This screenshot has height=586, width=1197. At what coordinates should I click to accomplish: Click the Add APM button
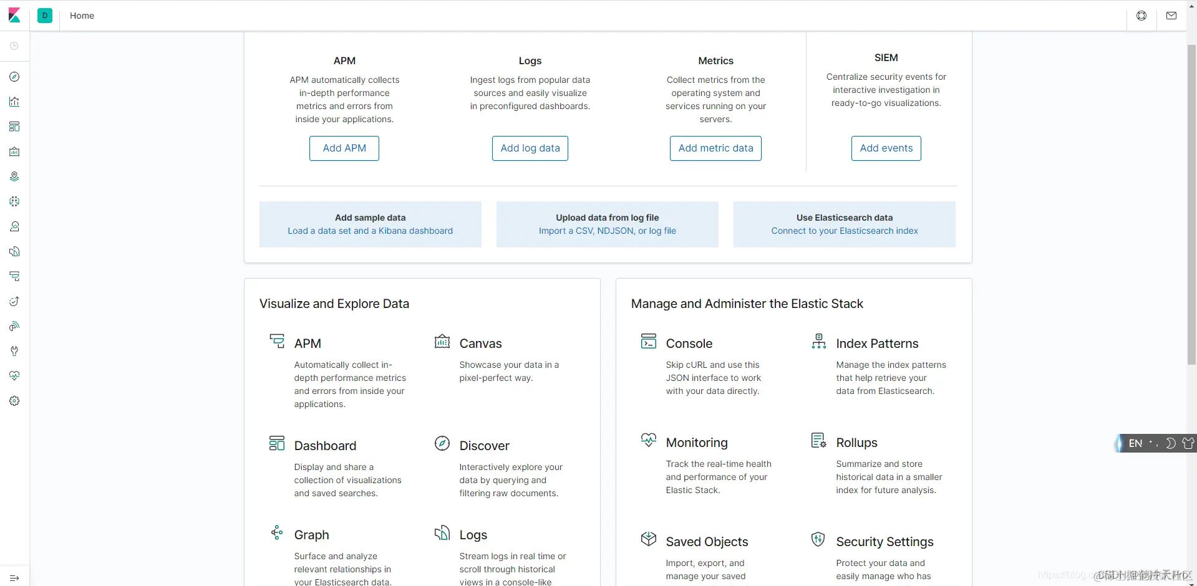[x=344, y=148]
